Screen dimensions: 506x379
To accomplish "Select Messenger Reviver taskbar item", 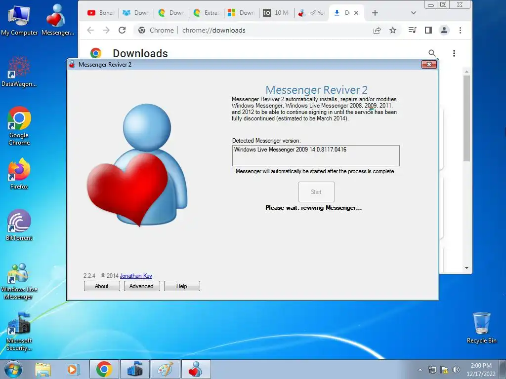I will 196,369.
